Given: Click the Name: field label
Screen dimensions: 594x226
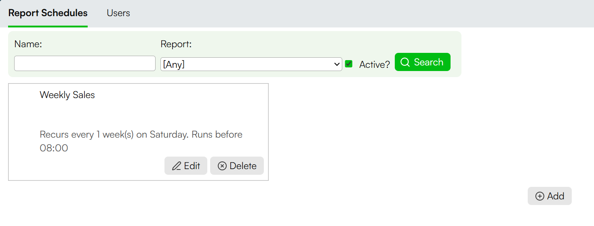Looking at the screenshot, I should (x=28, y=44).
